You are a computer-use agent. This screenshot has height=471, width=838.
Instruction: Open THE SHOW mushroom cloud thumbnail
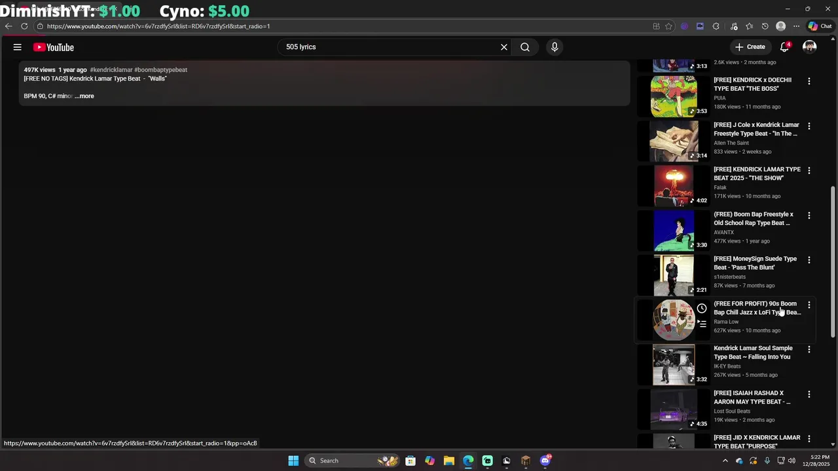point(674,186)
